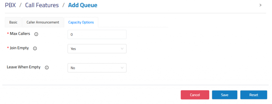Viewport: 272px width, 104px height.
Task: Click the info icon next to Join Empty
Action: pyautogui.click(x=35, y=48)
